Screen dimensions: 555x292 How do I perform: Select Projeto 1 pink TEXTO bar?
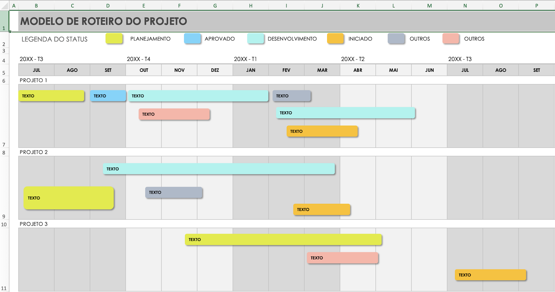174,114
